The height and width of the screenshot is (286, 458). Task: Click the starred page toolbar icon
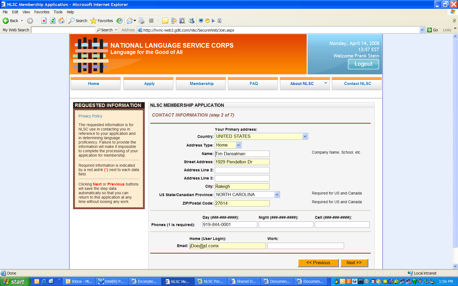(174, 21)
